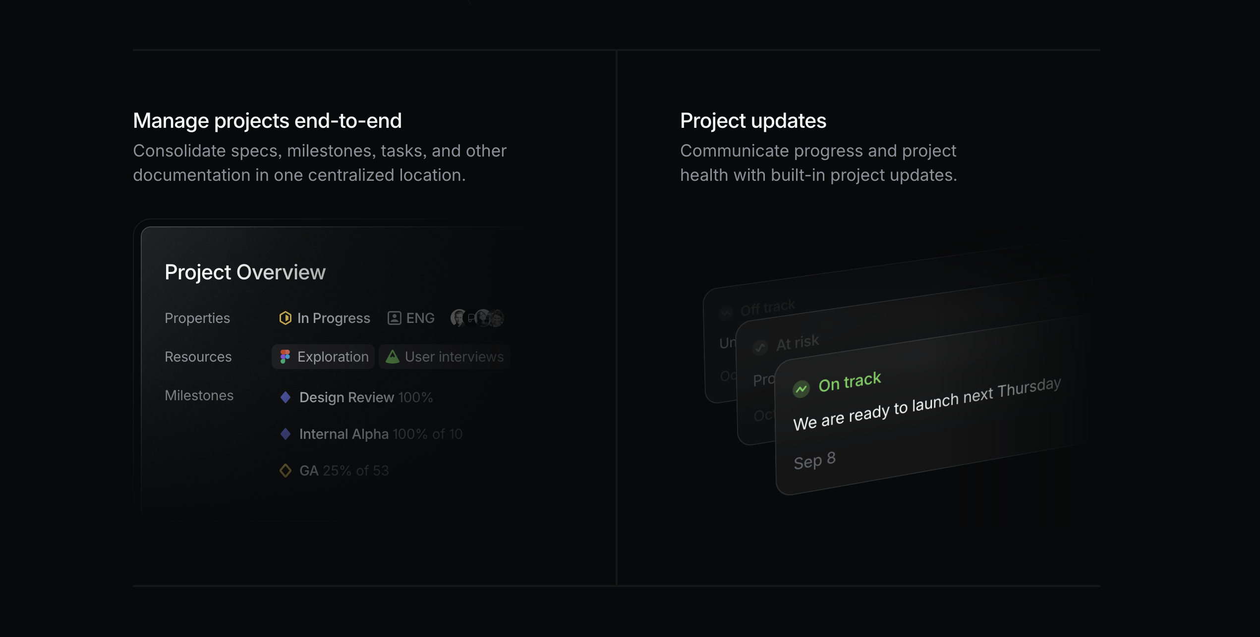1260x637 pixels.
Task: Click Manage projects end-to-end heading
Action: [x=267, y=121]
